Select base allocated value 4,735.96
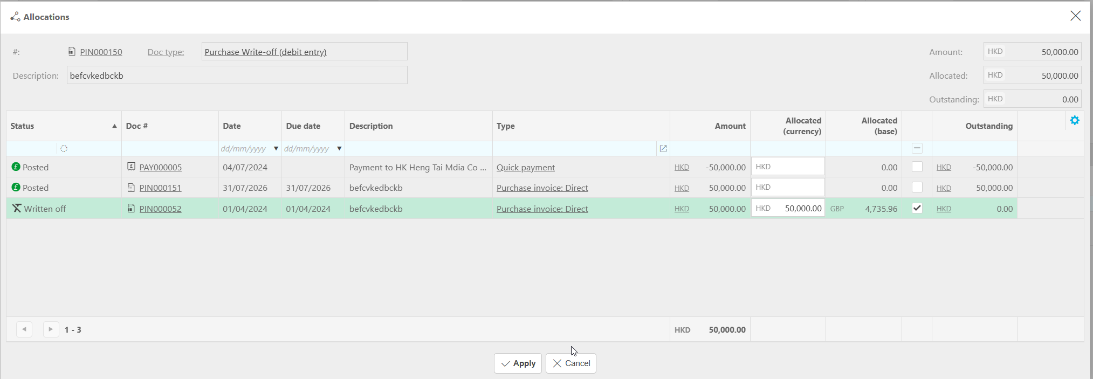This screenshot has width=1093, height=379. (881, 209)
